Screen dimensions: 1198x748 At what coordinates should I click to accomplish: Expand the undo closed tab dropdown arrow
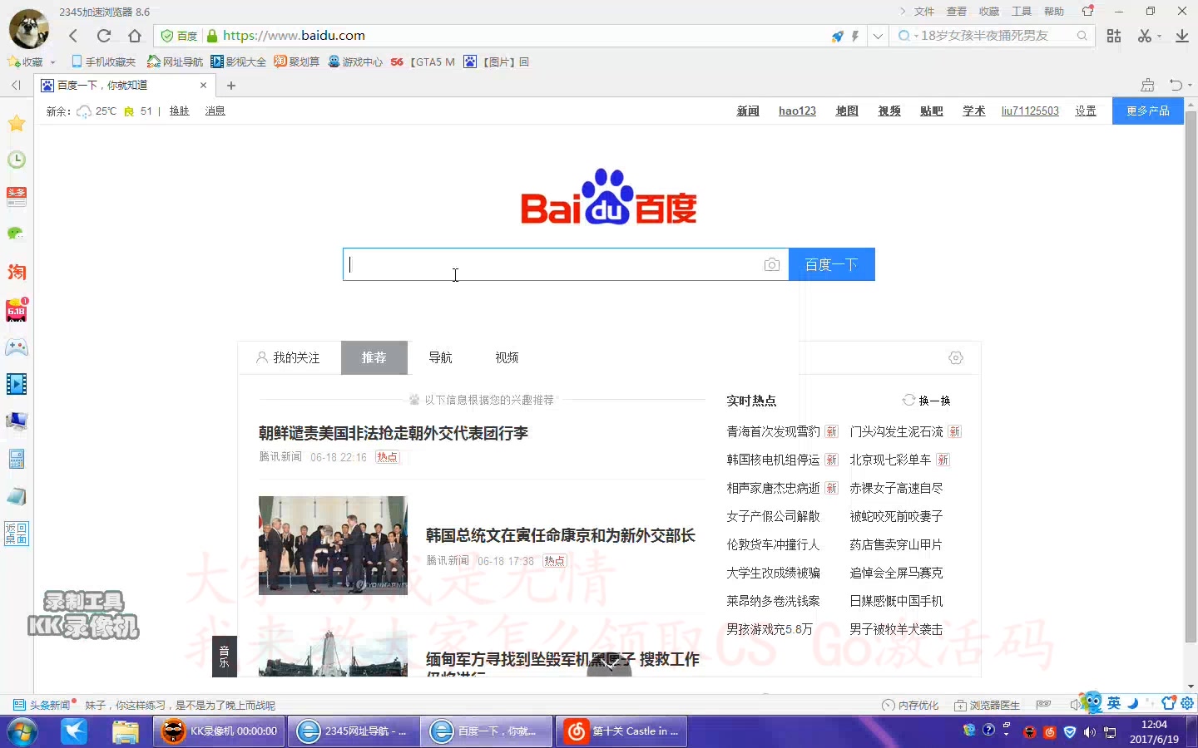coord(1190,86)
